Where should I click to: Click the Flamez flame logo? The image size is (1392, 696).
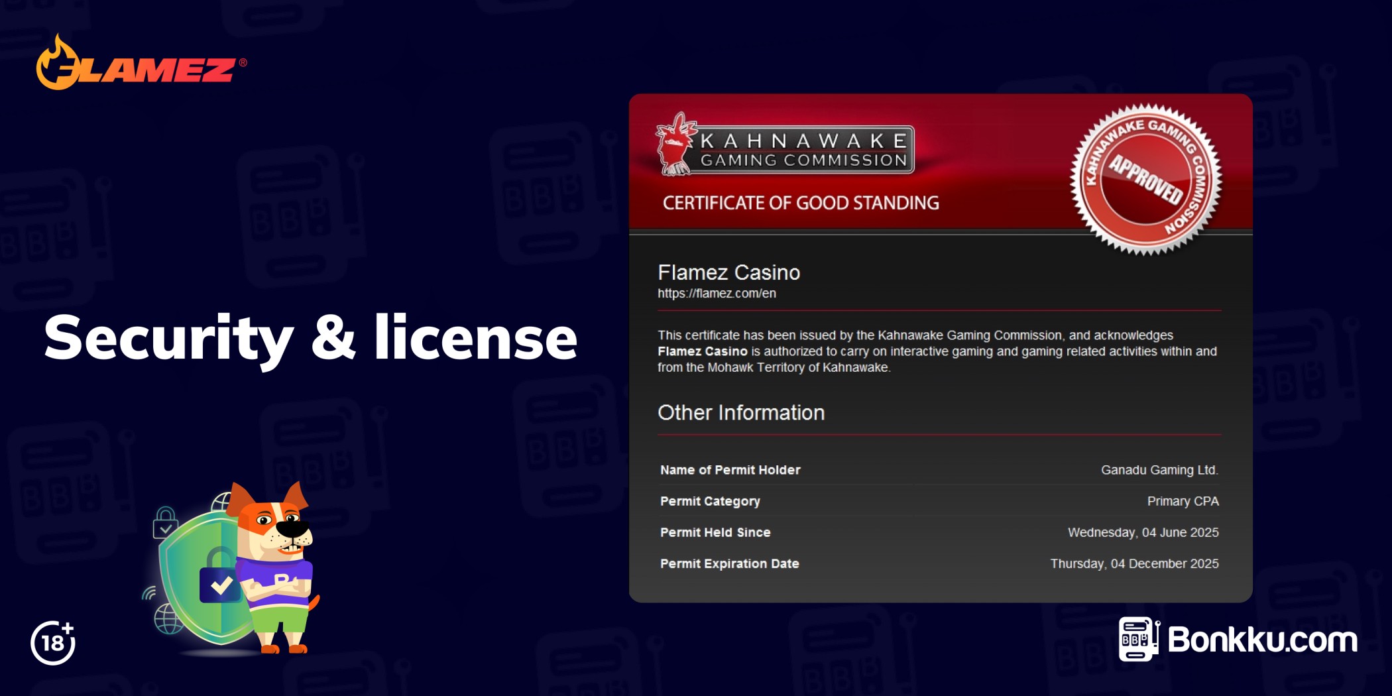pos(141,64)
